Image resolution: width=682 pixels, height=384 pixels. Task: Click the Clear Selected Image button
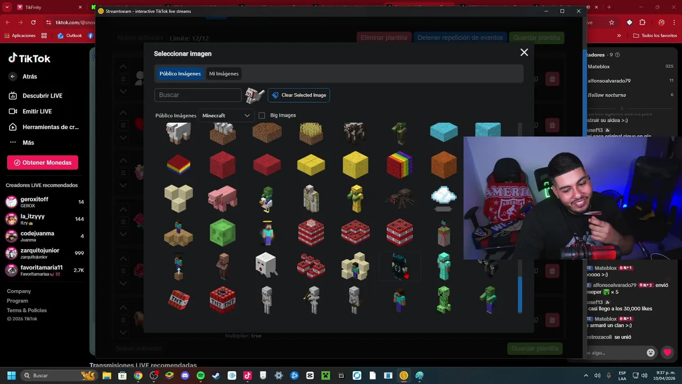299,95
